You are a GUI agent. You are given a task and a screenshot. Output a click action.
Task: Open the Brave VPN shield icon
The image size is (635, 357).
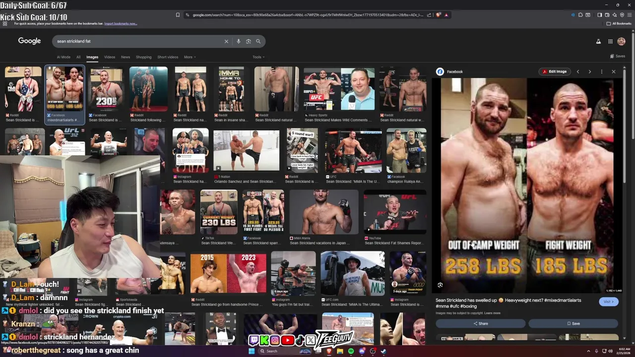tap(622, 15)
